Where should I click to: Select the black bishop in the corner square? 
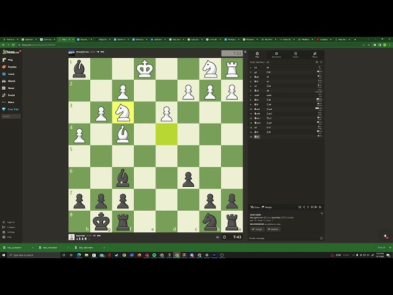tap(79, 69)
